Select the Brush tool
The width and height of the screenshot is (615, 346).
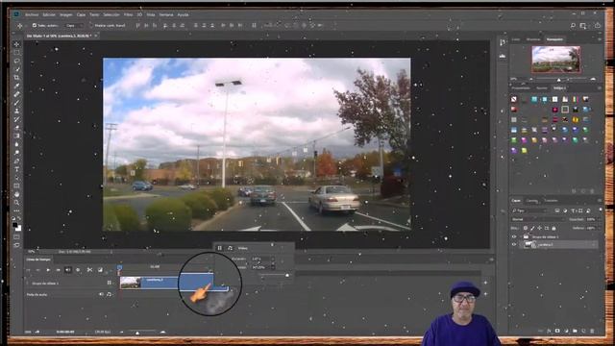pos(16,103)
